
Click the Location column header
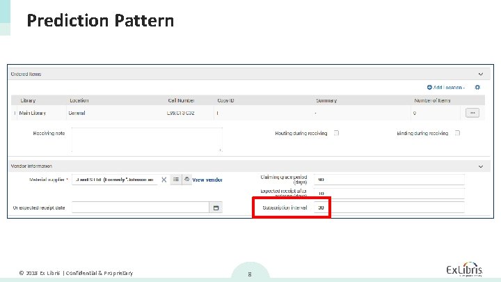coord(79,100)
